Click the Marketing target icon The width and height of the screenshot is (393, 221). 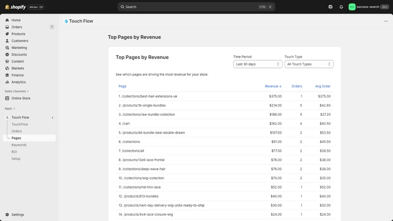pos(7,48)
